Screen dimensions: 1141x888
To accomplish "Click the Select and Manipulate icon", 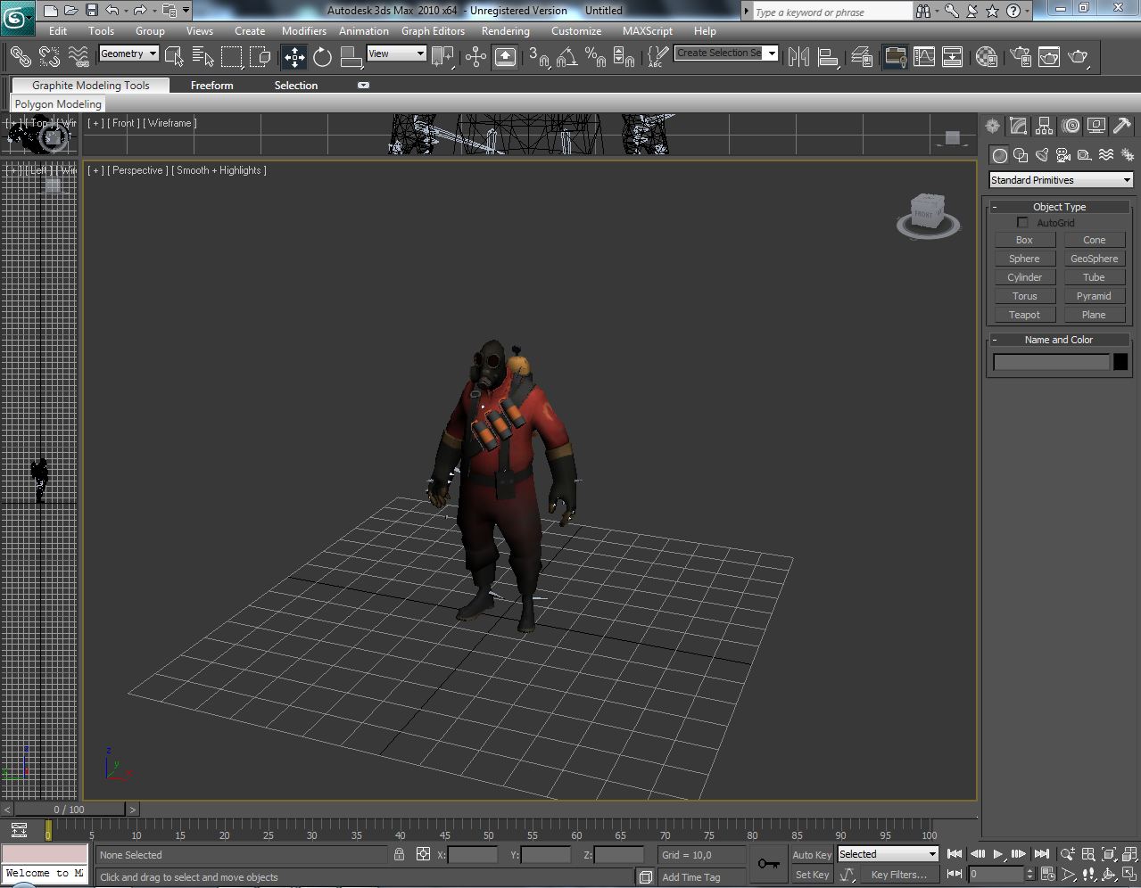I will (475, 57).
